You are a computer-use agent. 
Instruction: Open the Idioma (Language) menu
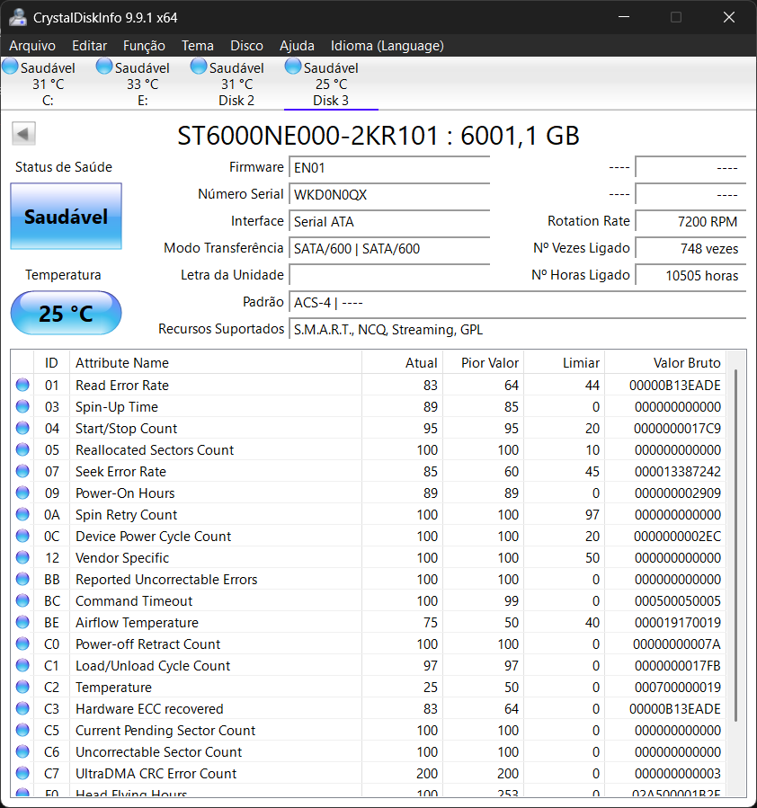point(387,46)
